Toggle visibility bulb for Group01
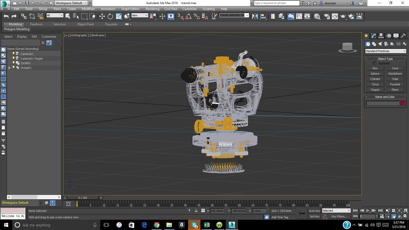Screen dimensions: 409x230 (14, 67)
